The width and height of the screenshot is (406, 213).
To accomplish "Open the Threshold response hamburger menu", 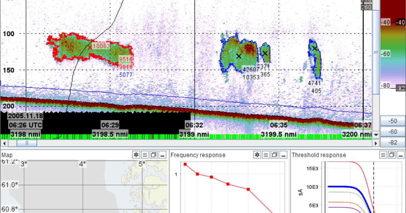I will tap(383, 155).
